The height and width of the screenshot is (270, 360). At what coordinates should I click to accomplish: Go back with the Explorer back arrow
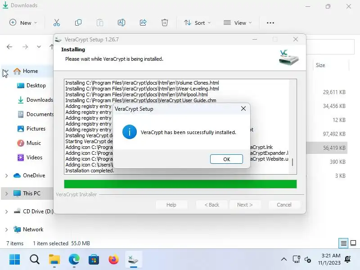(x=9, y=47)
